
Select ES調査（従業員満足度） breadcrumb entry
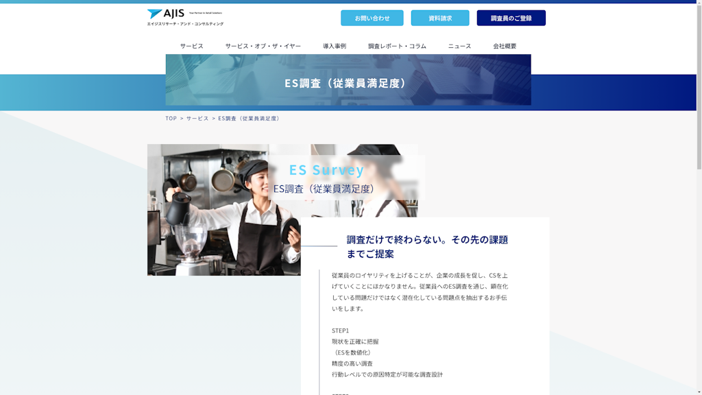click(248, 118)
